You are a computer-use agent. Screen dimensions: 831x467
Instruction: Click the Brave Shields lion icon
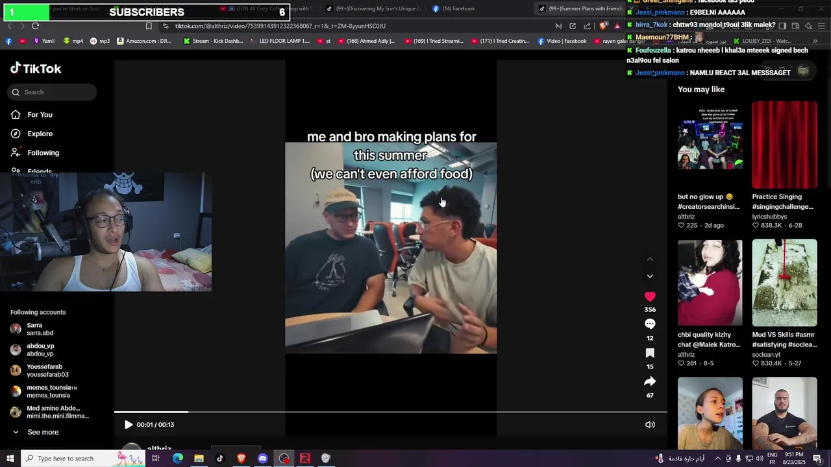coord(604,26)
